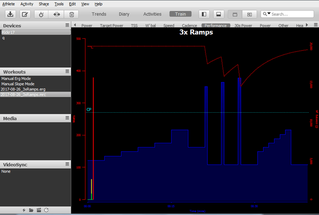This screenshot has height=215, width=319.
Task: Select Manual Slope Mode workout
Action: tap(18, 84)
